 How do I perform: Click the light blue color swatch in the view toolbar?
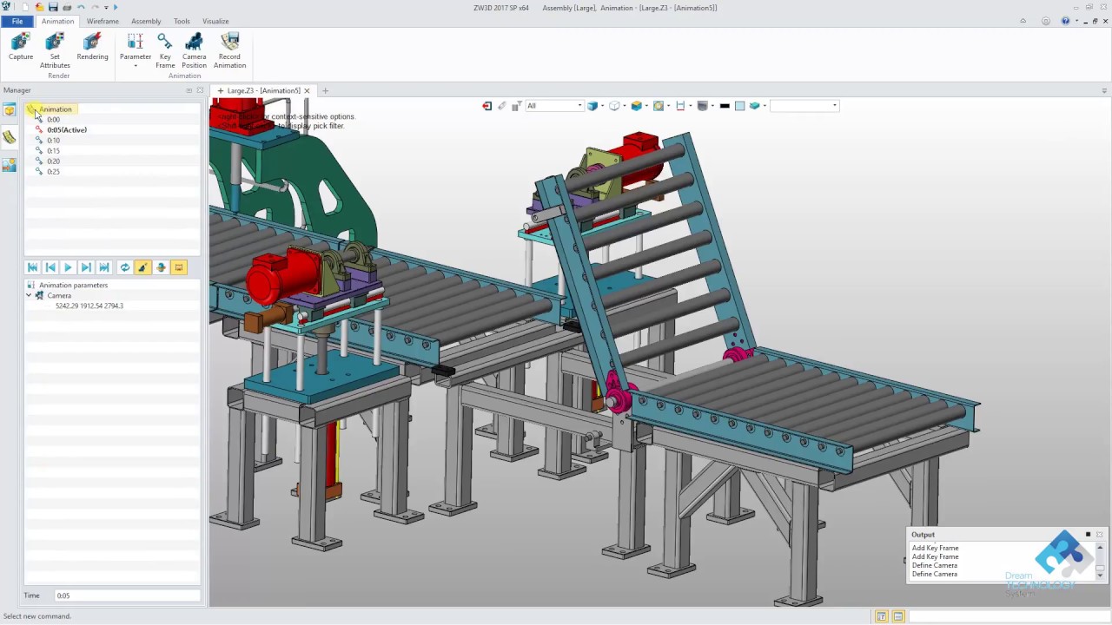point(739,106)
